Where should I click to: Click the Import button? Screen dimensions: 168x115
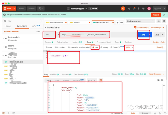click(21, 9)
